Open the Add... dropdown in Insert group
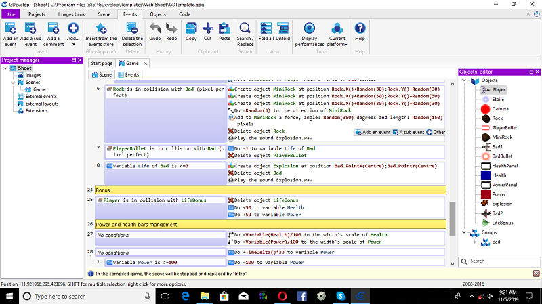 pyautogui.click(x=73, y=32)
